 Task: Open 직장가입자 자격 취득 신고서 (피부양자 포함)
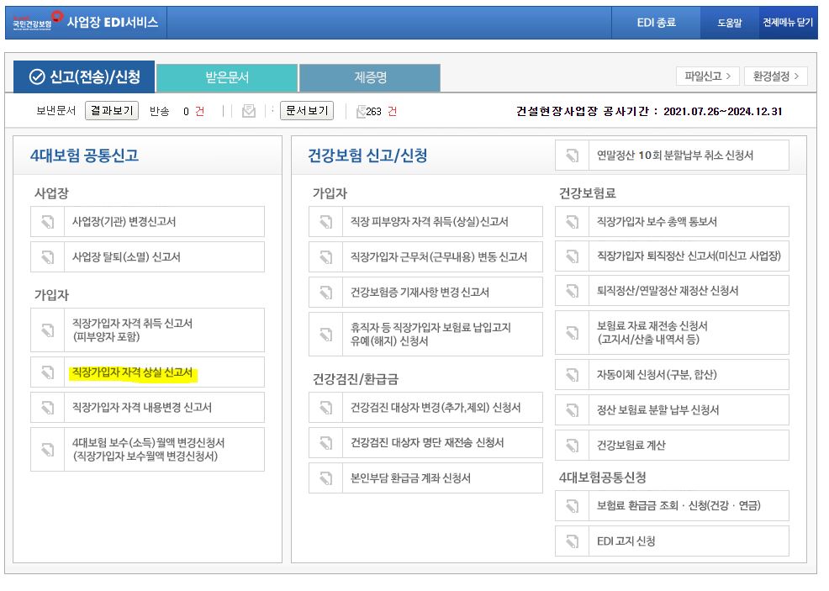147,330
